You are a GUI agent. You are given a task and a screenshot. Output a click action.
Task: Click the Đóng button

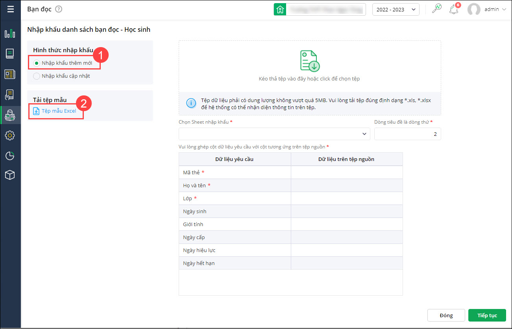point(446,315)
